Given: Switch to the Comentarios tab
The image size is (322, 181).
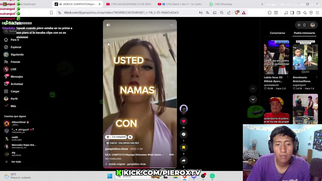Looking at the screenshot, I should [x=277, y=33].
